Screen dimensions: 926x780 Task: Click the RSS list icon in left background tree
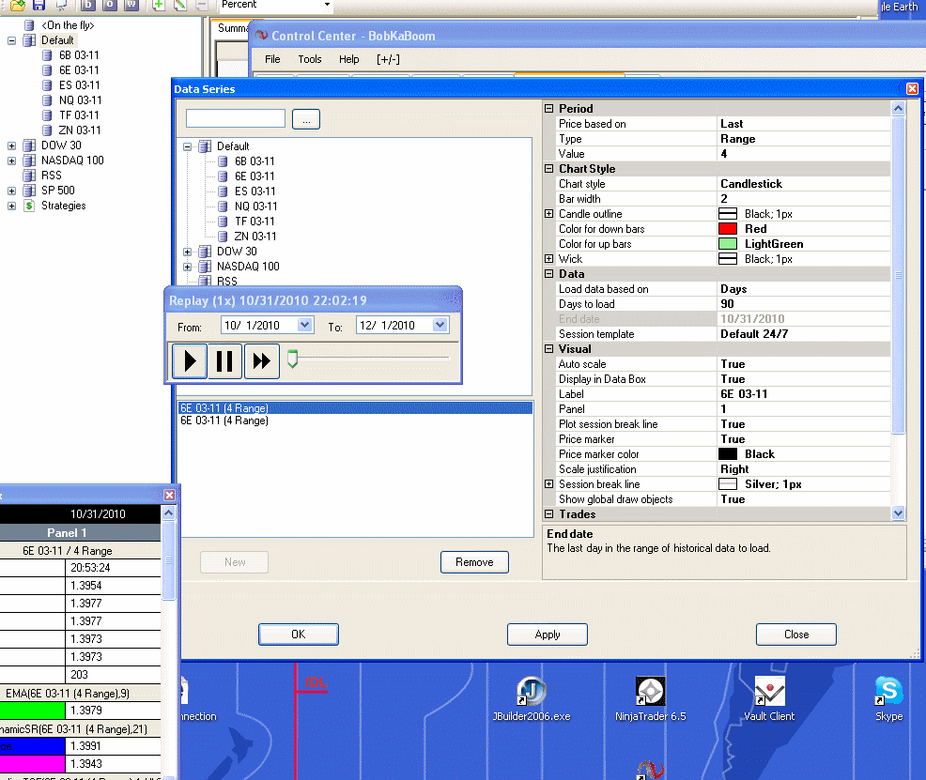29,176
